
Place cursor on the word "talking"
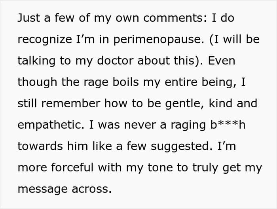point(36,61)
